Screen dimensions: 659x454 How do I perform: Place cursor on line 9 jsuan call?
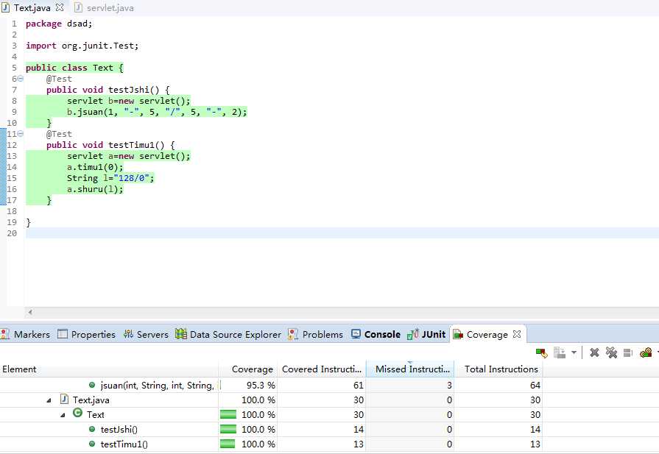[157, 112]
